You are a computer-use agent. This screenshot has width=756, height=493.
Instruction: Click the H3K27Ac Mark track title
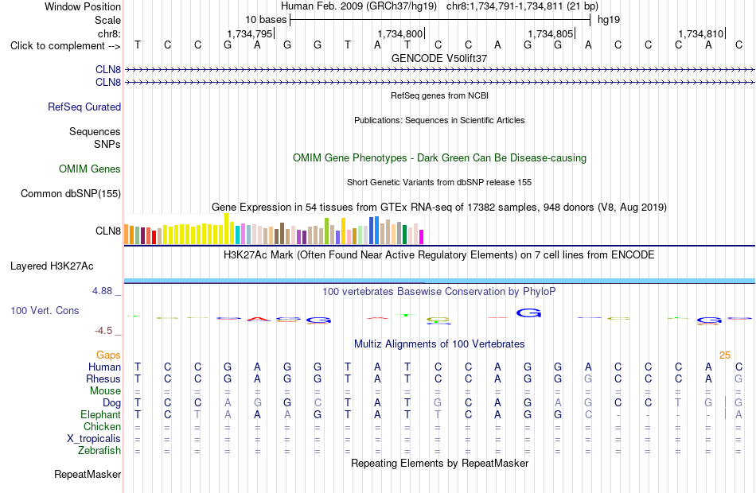click(x=439, y=255)
